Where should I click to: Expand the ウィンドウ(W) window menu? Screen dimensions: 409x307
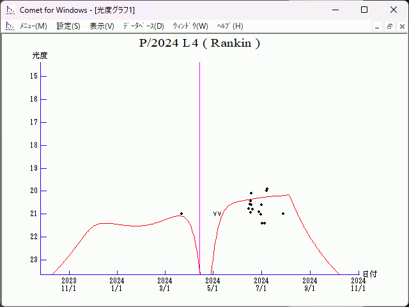click(x=190, y=26)
